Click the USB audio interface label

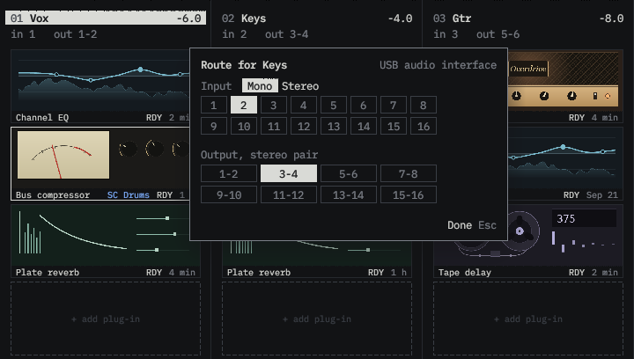tap(438, 65)
